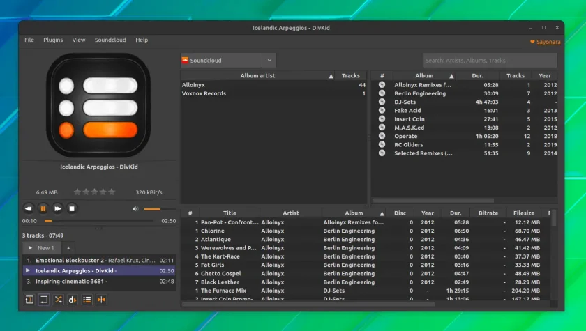
Task: Open the Sayonara link
Action: coord(548,42)
